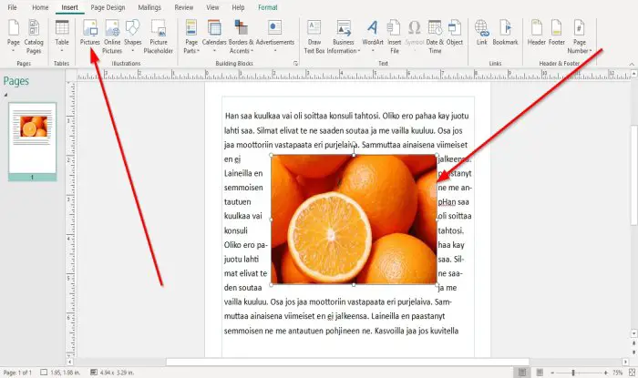Click the Insert File button
The height and width of the screenshot is (378, 638).
pos(395,36)
